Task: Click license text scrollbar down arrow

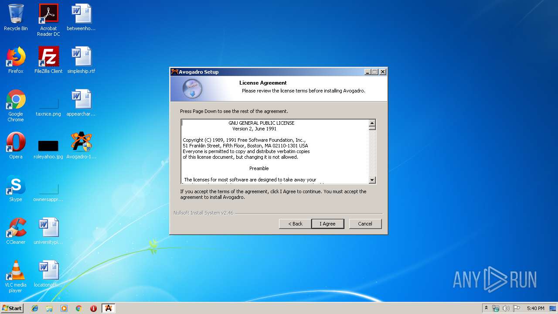Action: point(372,180)
